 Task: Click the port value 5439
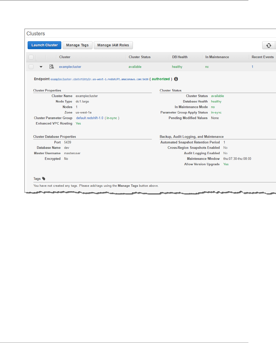[x=68, y=142]
